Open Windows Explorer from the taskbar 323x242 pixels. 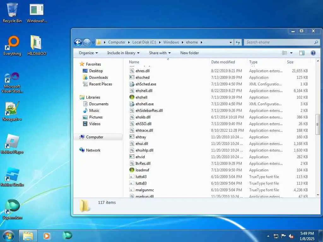(28, 236)
